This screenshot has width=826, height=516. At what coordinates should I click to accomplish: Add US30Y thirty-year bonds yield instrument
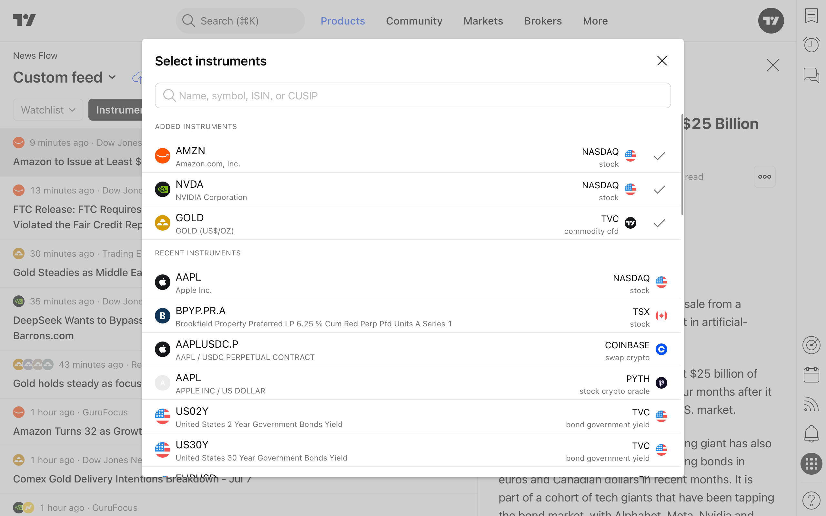coord(411,450)
